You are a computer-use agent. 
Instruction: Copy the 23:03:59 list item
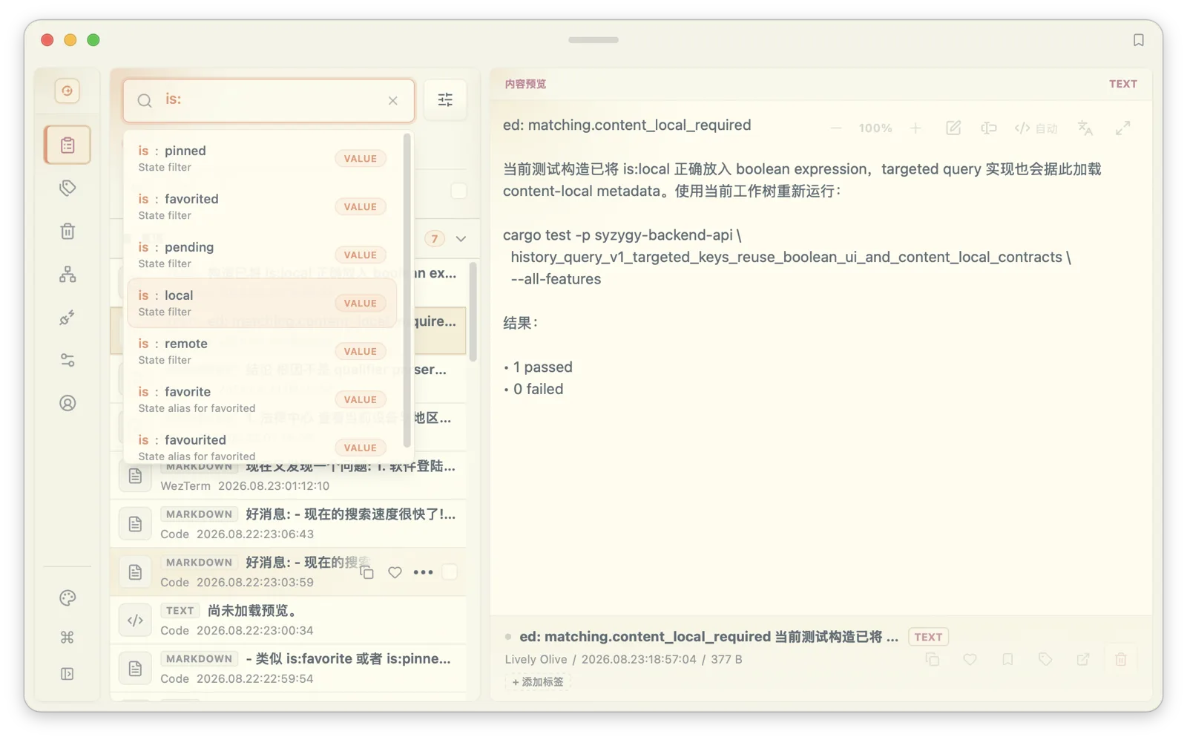(366, 572)
